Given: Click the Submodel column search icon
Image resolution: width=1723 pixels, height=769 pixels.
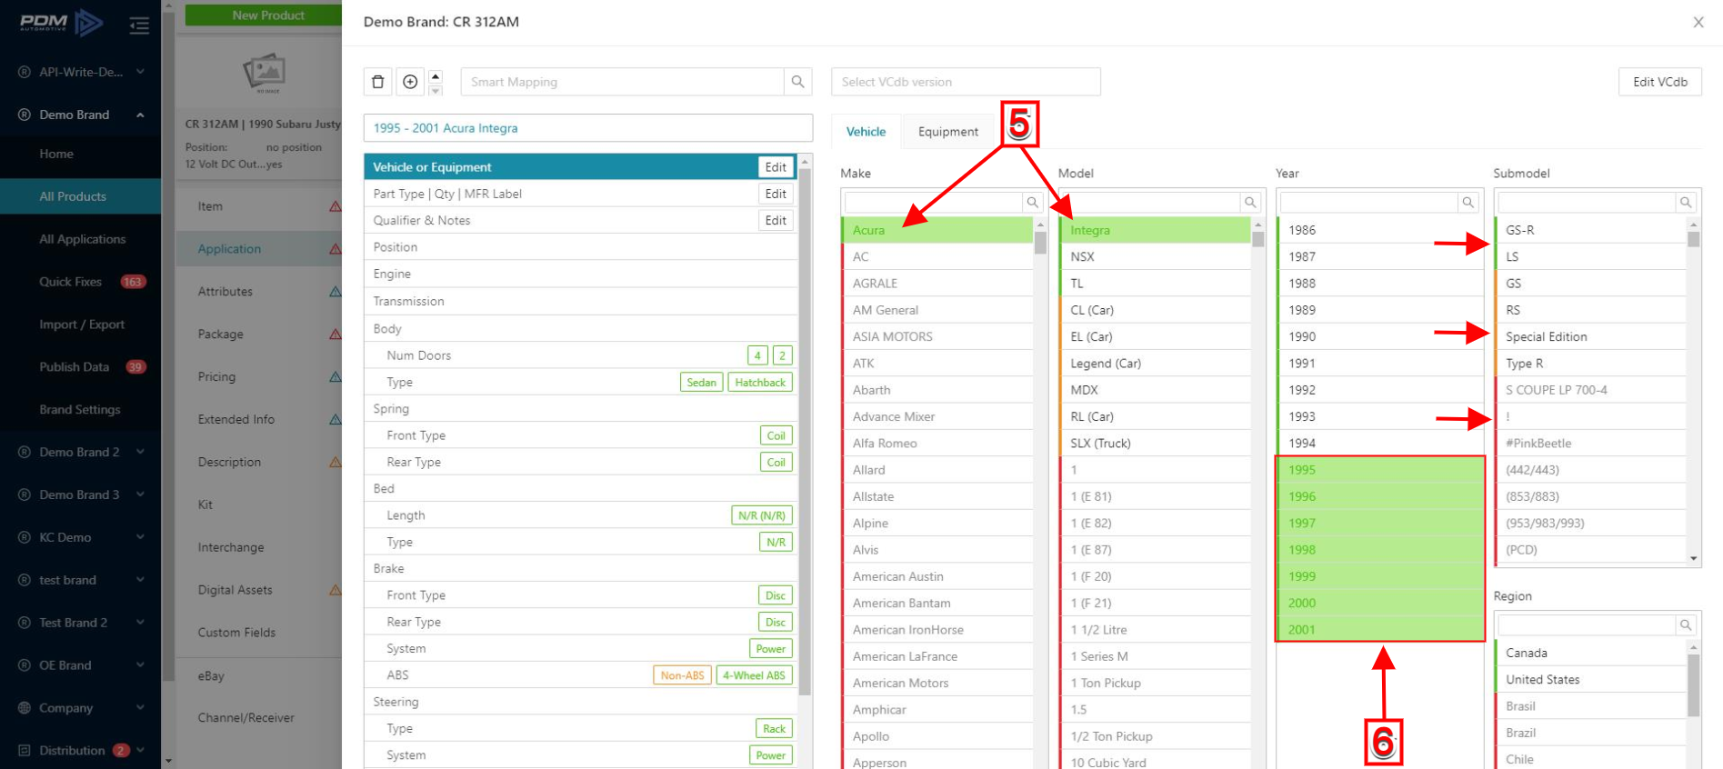Looking at the screenshot, I should point(1686,202).
